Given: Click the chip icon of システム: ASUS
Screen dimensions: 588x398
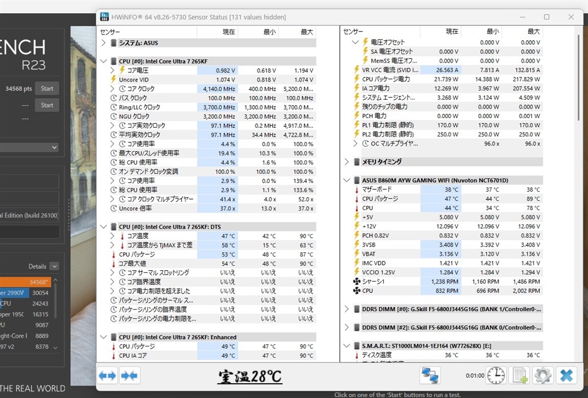Looking at the screenshot, I should [x=114, y=42].
